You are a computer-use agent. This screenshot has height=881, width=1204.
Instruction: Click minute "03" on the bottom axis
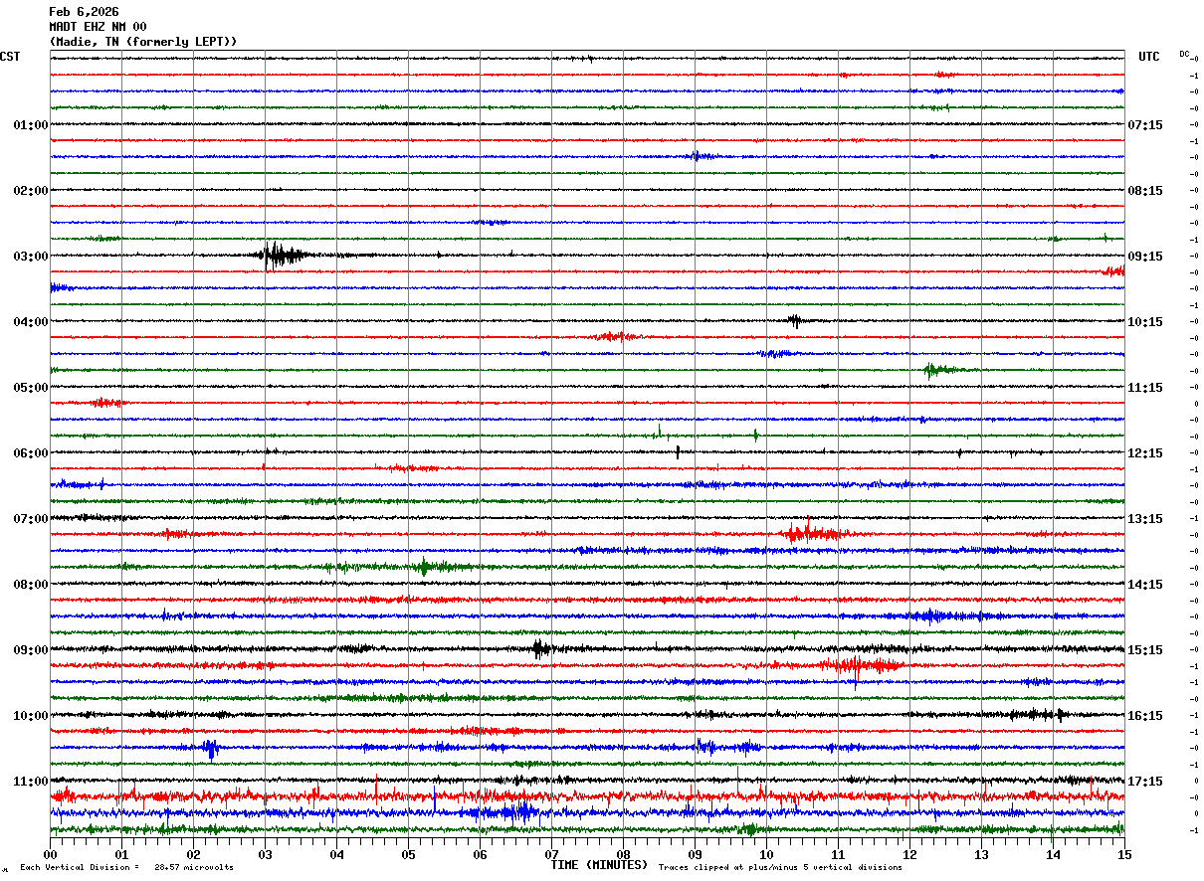pos(265,854)
